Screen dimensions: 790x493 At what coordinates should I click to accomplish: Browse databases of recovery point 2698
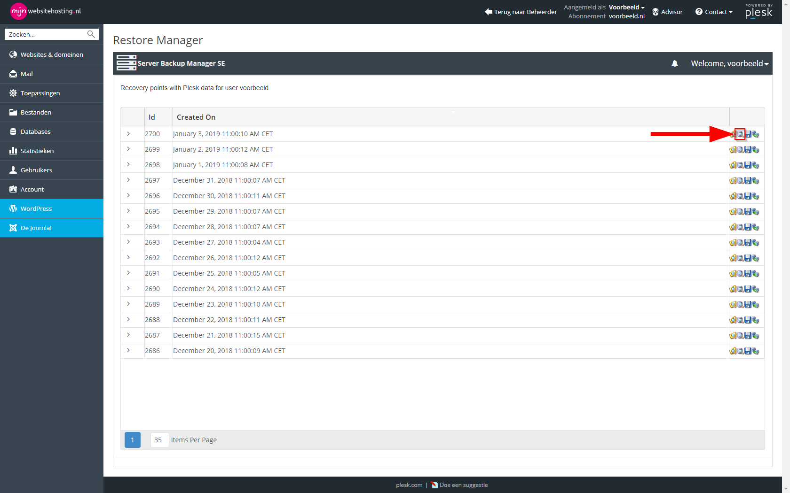pyautogui.click(x=740, y=165)
